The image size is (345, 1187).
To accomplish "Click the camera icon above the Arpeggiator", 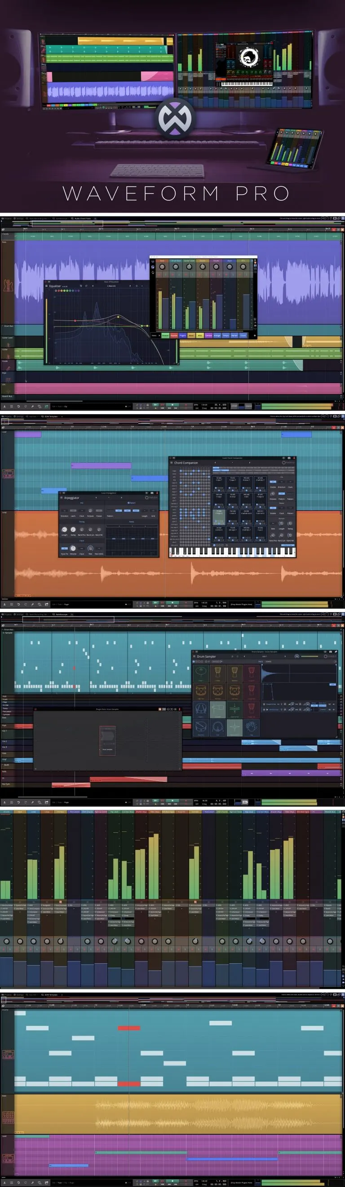I will [152, 493].
